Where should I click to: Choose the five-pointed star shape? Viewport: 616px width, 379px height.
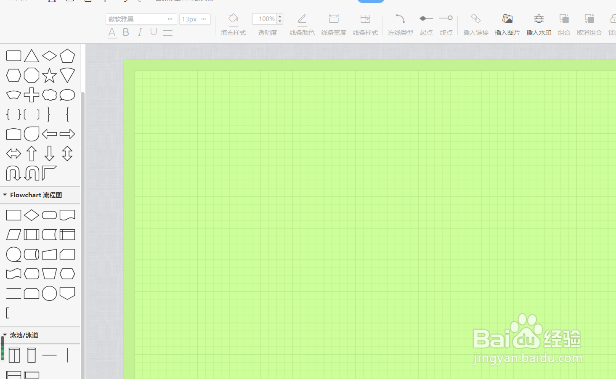coord(49,75)
